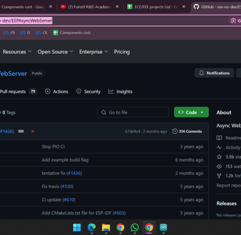Viewport: 241px width, 235px height.
Task: Focus the Go to file search box
Action: click(133, 112)
